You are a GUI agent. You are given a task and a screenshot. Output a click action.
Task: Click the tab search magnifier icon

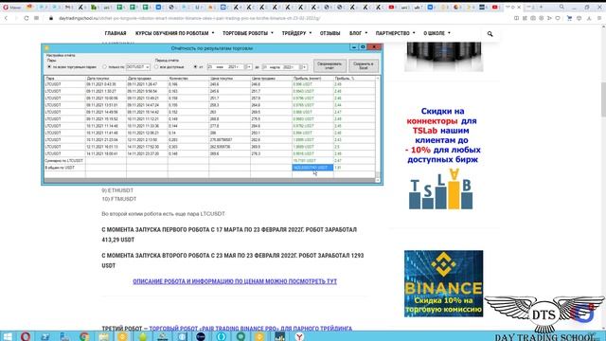(561, 7)
